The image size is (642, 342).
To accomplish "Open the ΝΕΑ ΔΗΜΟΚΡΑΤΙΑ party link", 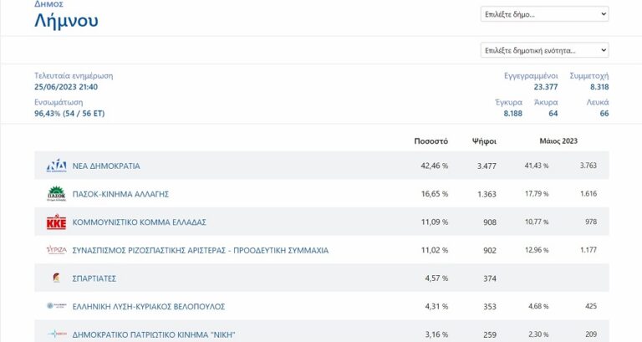I will [x=106, y=166].
